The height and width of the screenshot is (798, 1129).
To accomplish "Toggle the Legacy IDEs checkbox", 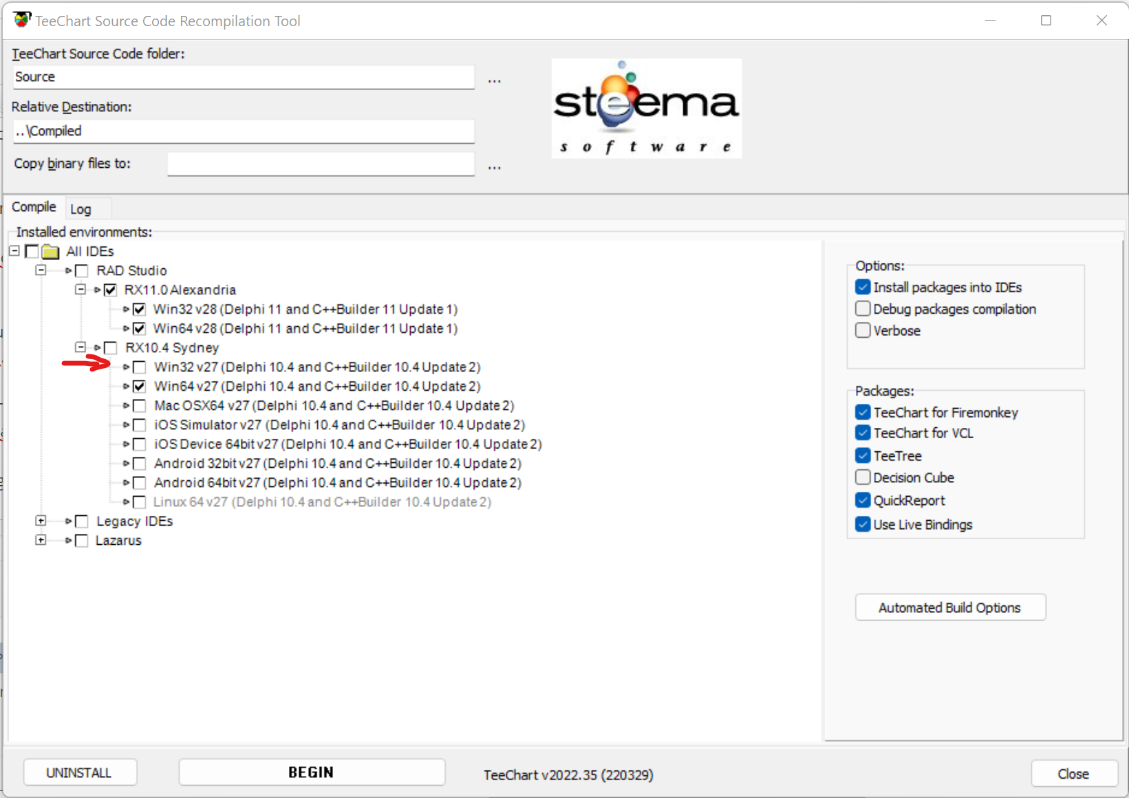I will pyautogui.click(x=82, y=521).
